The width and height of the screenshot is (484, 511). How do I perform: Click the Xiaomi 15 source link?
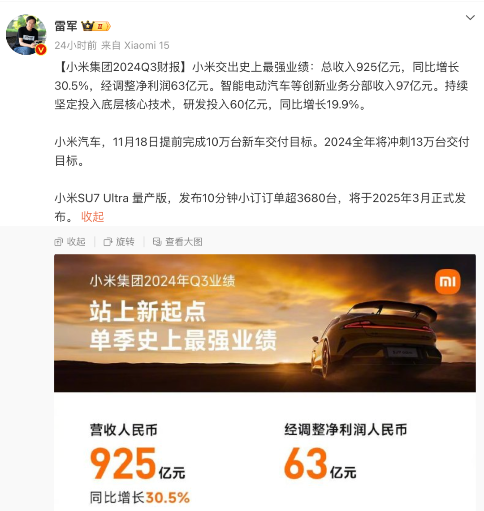tap(147, 45)
